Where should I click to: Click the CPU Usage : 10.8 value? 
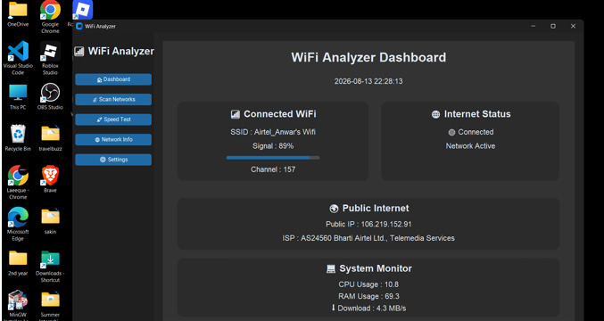tap(368, 284)
